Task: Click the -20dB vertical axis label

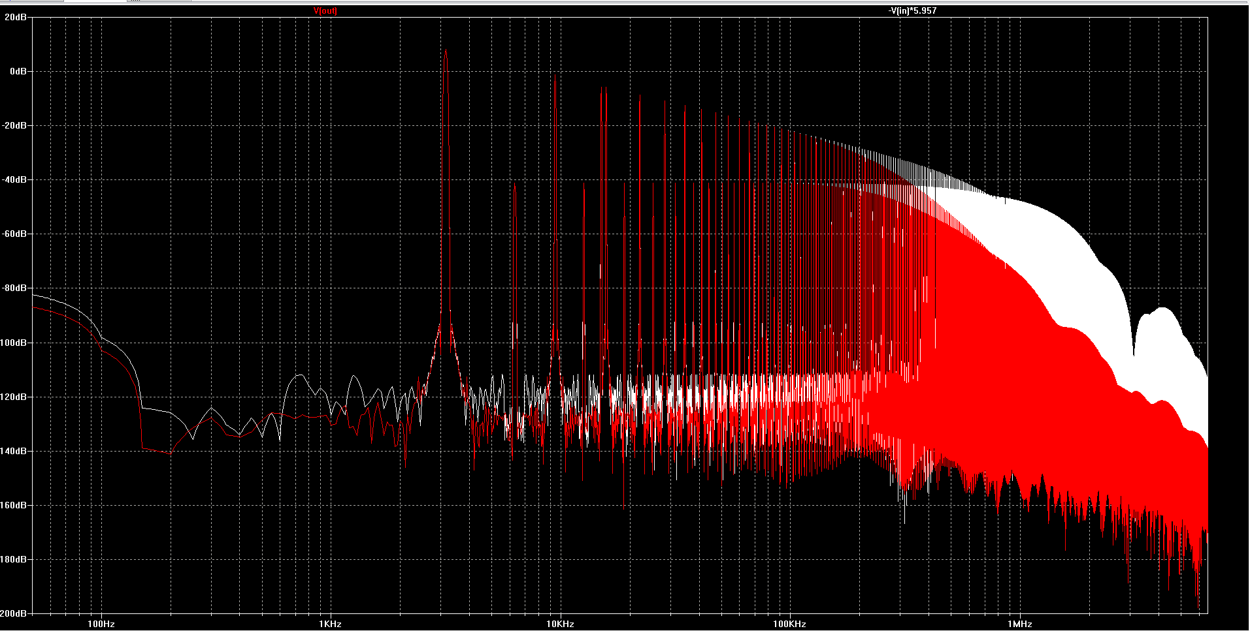Action: tap(14, 125)
